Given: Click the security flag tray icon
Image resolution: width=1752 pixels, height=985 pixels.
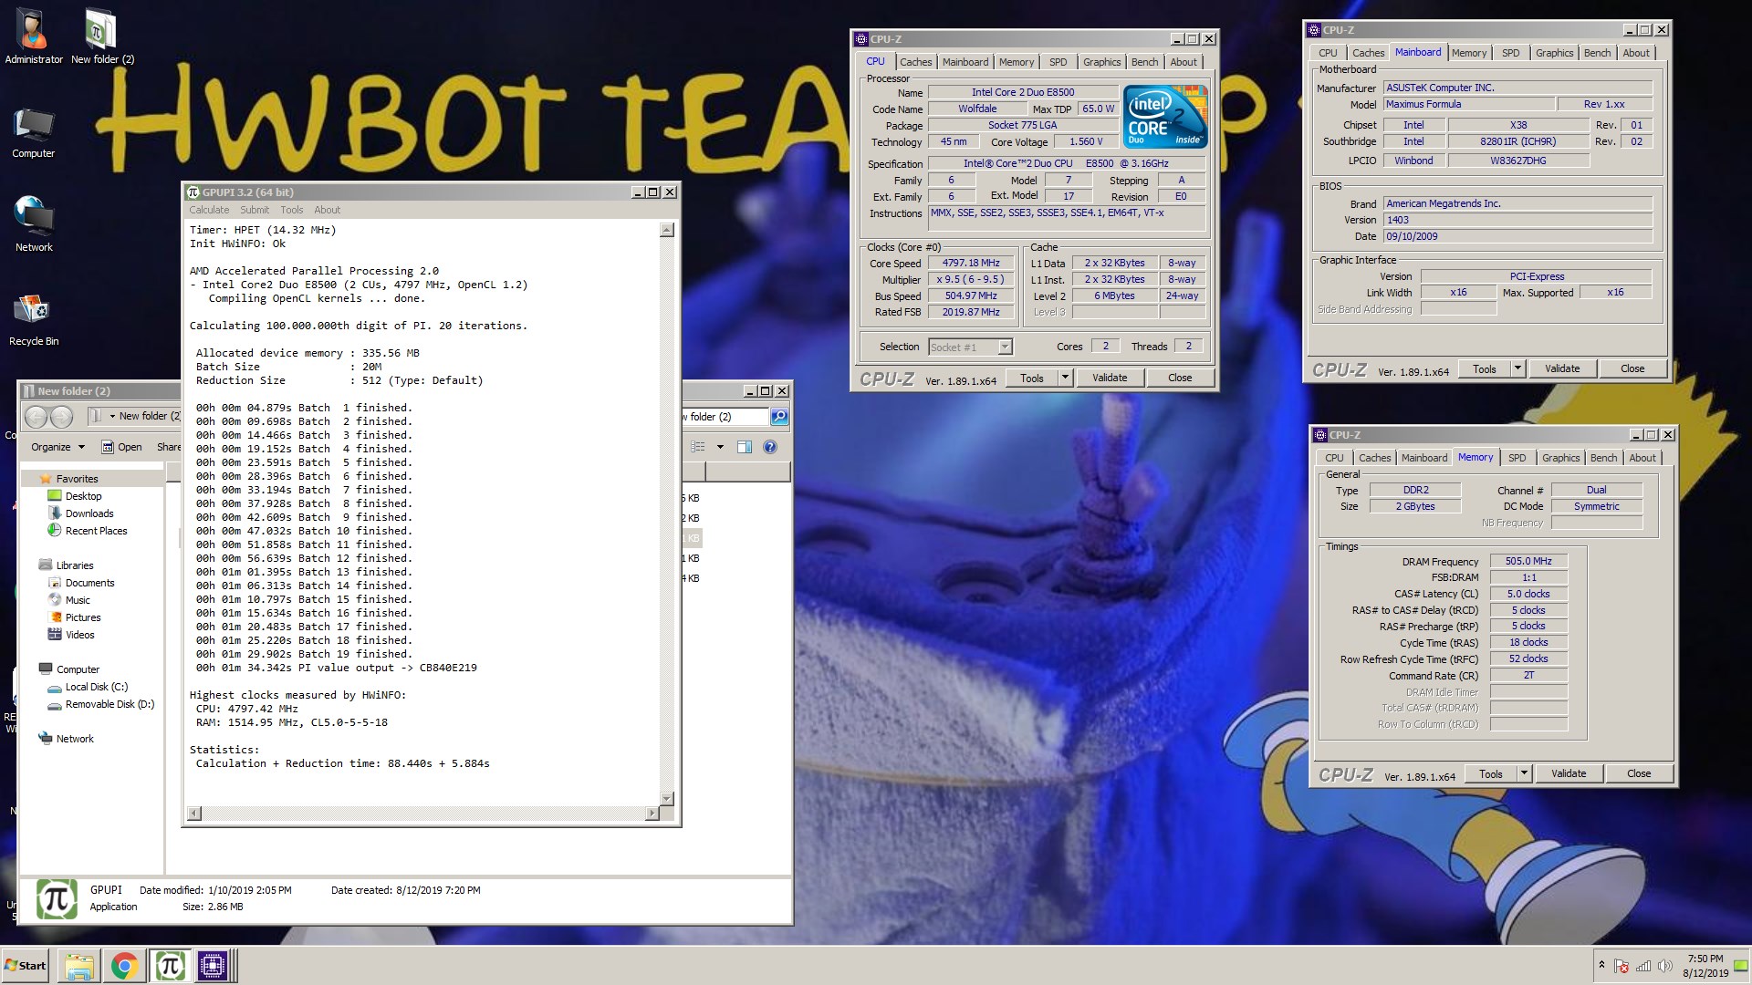Looking at the screenshot, I should pyautogui.click(x=1622, y=966).
